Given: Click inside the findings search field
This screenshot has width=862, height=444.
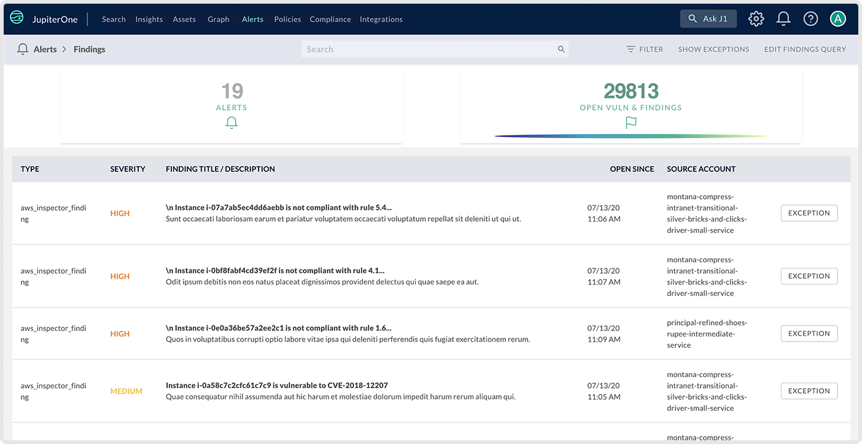Looking at the screenshot, I should [430, 49].
